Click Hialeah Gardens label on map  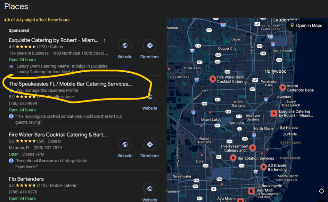tap(204, 140)
